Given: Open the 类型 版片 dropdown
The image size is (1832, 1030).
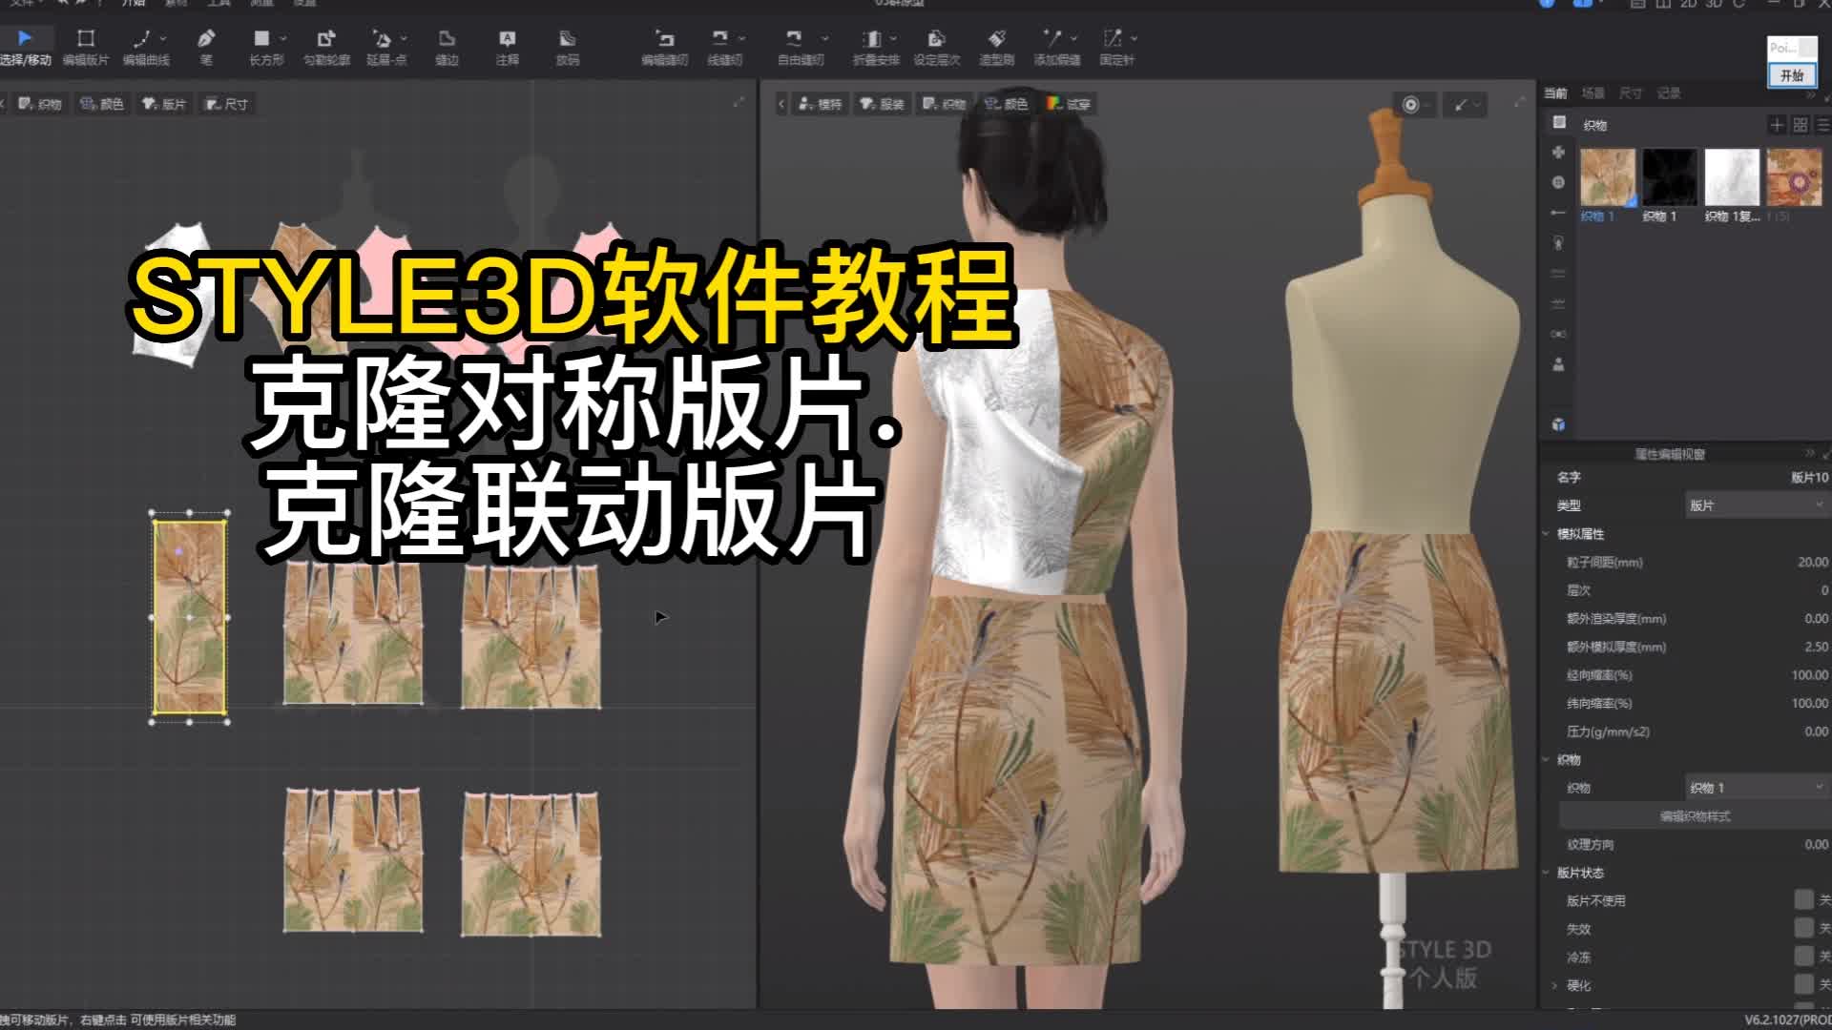Looking at the screenshot, I should [x=1757, y=505].
